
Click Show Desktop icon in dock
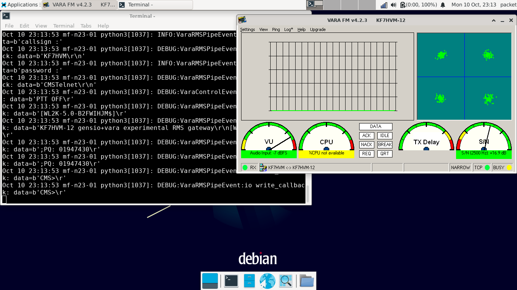210,281
